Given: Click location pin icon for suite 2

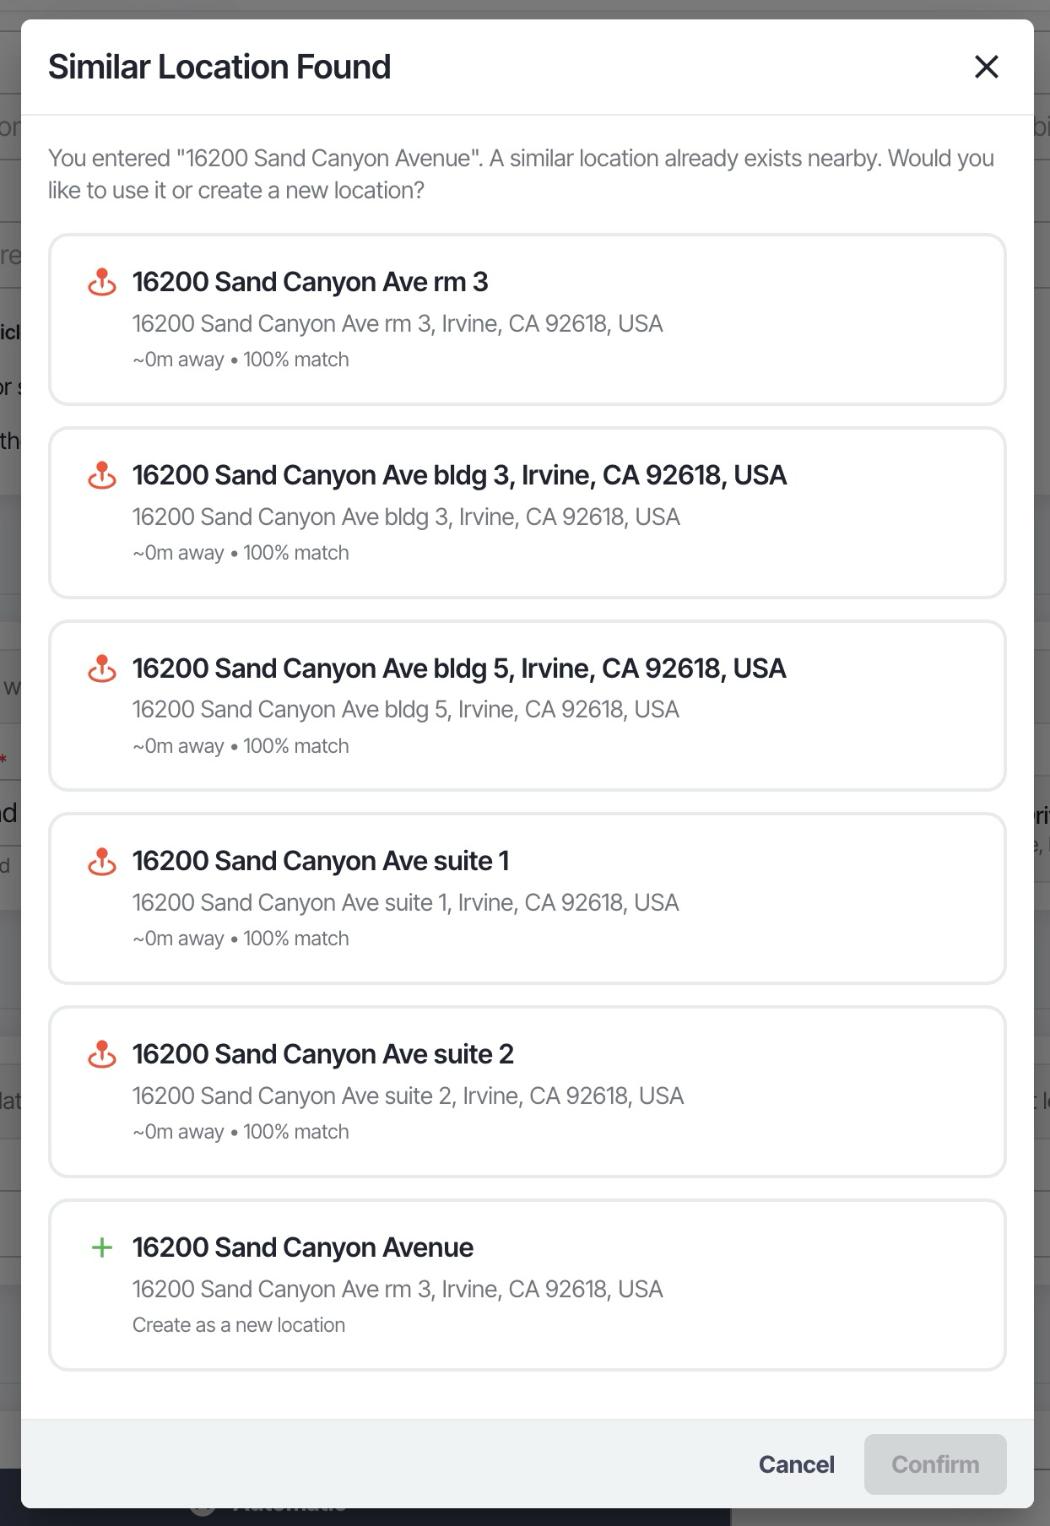Looking at the screenshot, I should point(102,1054).
